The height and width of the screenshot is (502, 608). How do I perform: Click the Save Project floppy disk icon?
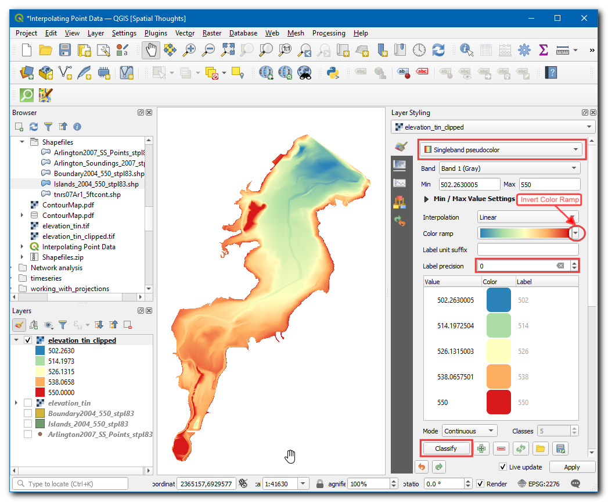point(65,50)
